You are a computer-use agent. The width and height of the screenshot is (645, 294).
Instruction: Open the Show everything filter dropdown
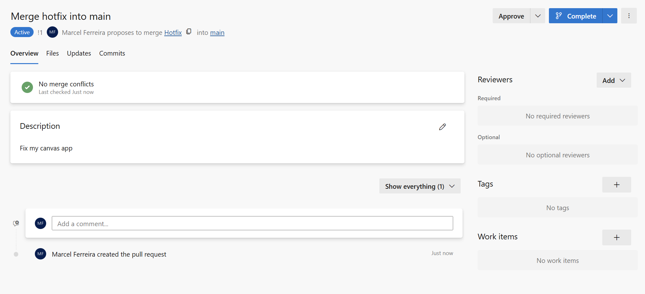pyautogui.click(x=420, y=186)
